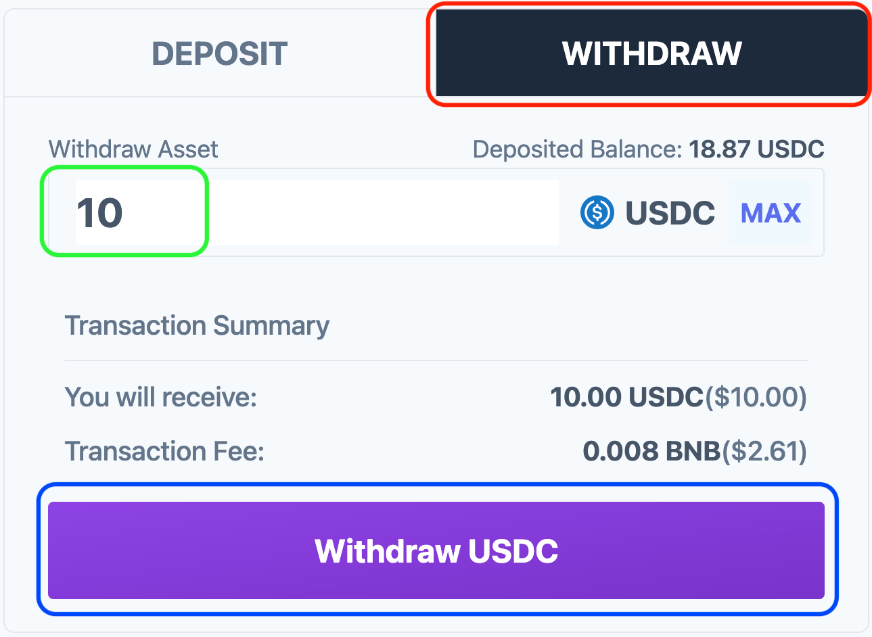Click the ($10.00) dollar value
This screenshot has width=872, height=637.
pyautogui.click(x=756, y=397)
